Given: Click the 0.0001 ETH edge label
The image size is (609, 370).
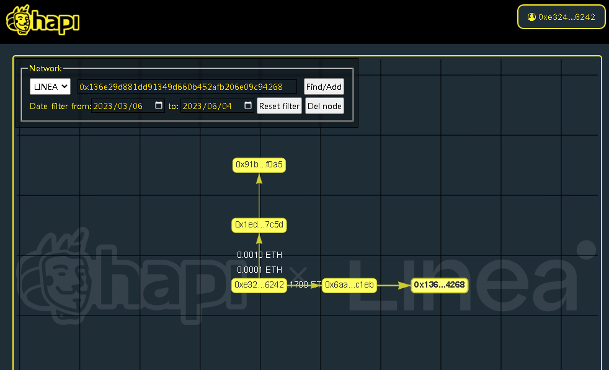Looking at the screenshot, I should click(x=259, y=270).
